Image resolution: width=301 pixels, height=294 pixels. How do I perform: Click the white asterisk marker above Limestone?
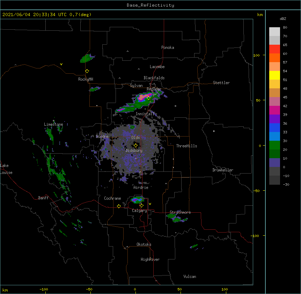click(53, 121)
